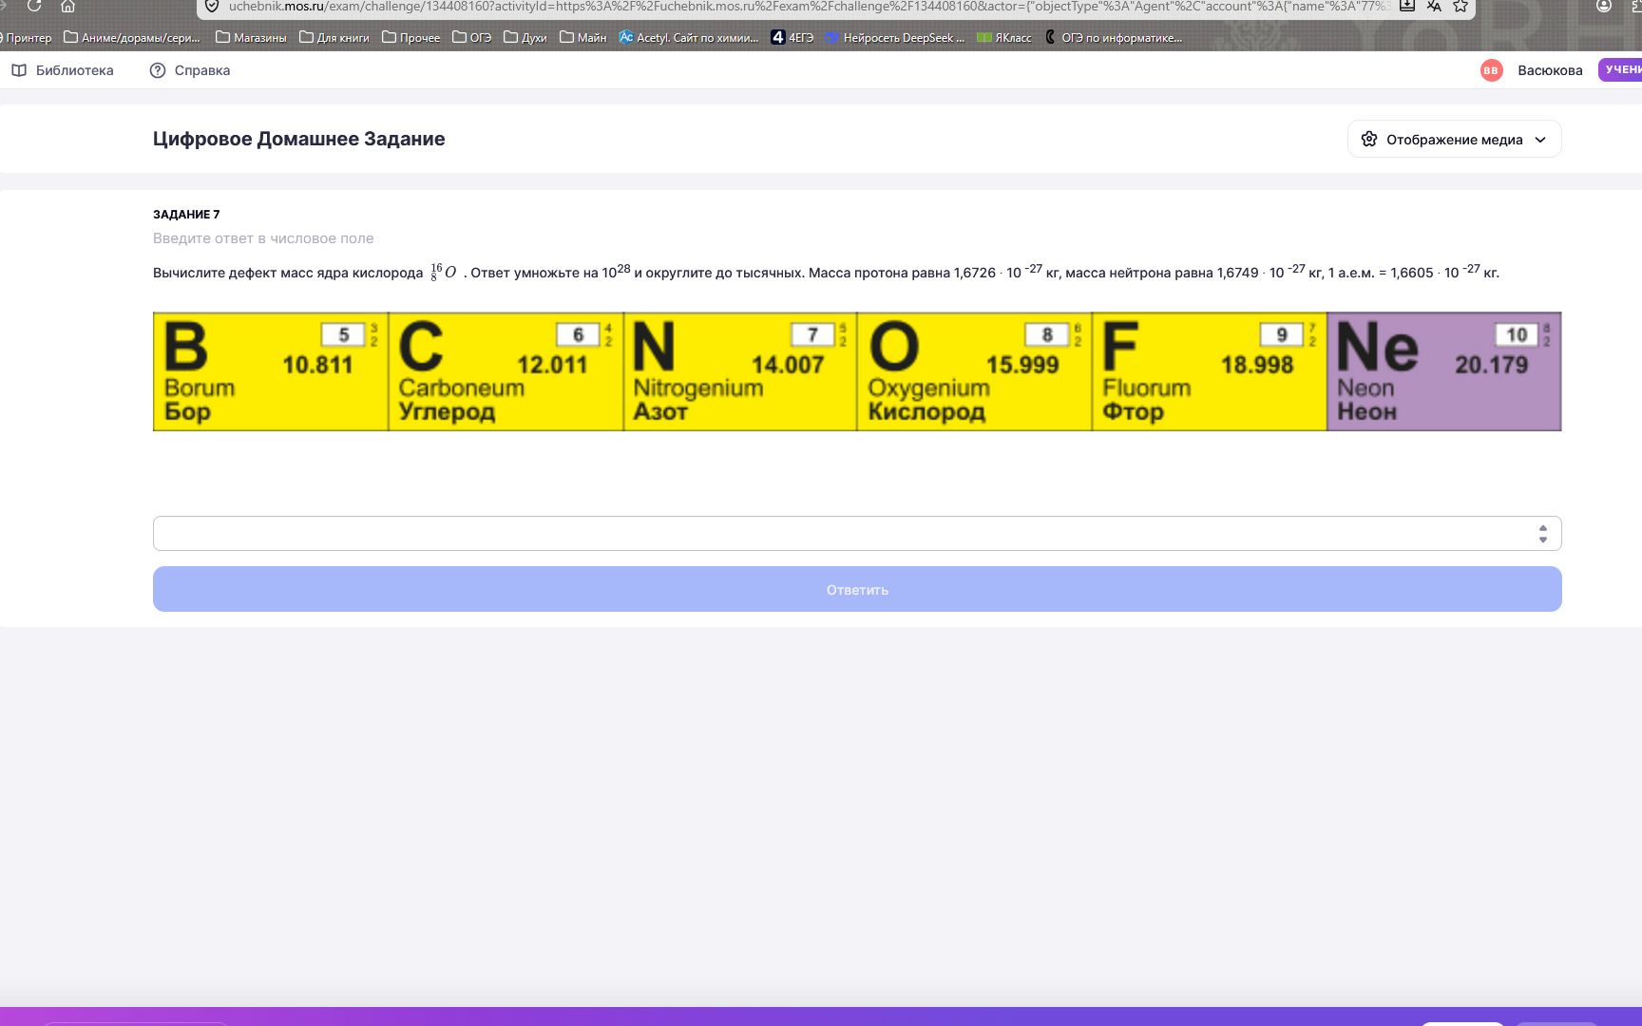
Task: Open the ЯКласс bookmark
Action: pos(1004,38)
